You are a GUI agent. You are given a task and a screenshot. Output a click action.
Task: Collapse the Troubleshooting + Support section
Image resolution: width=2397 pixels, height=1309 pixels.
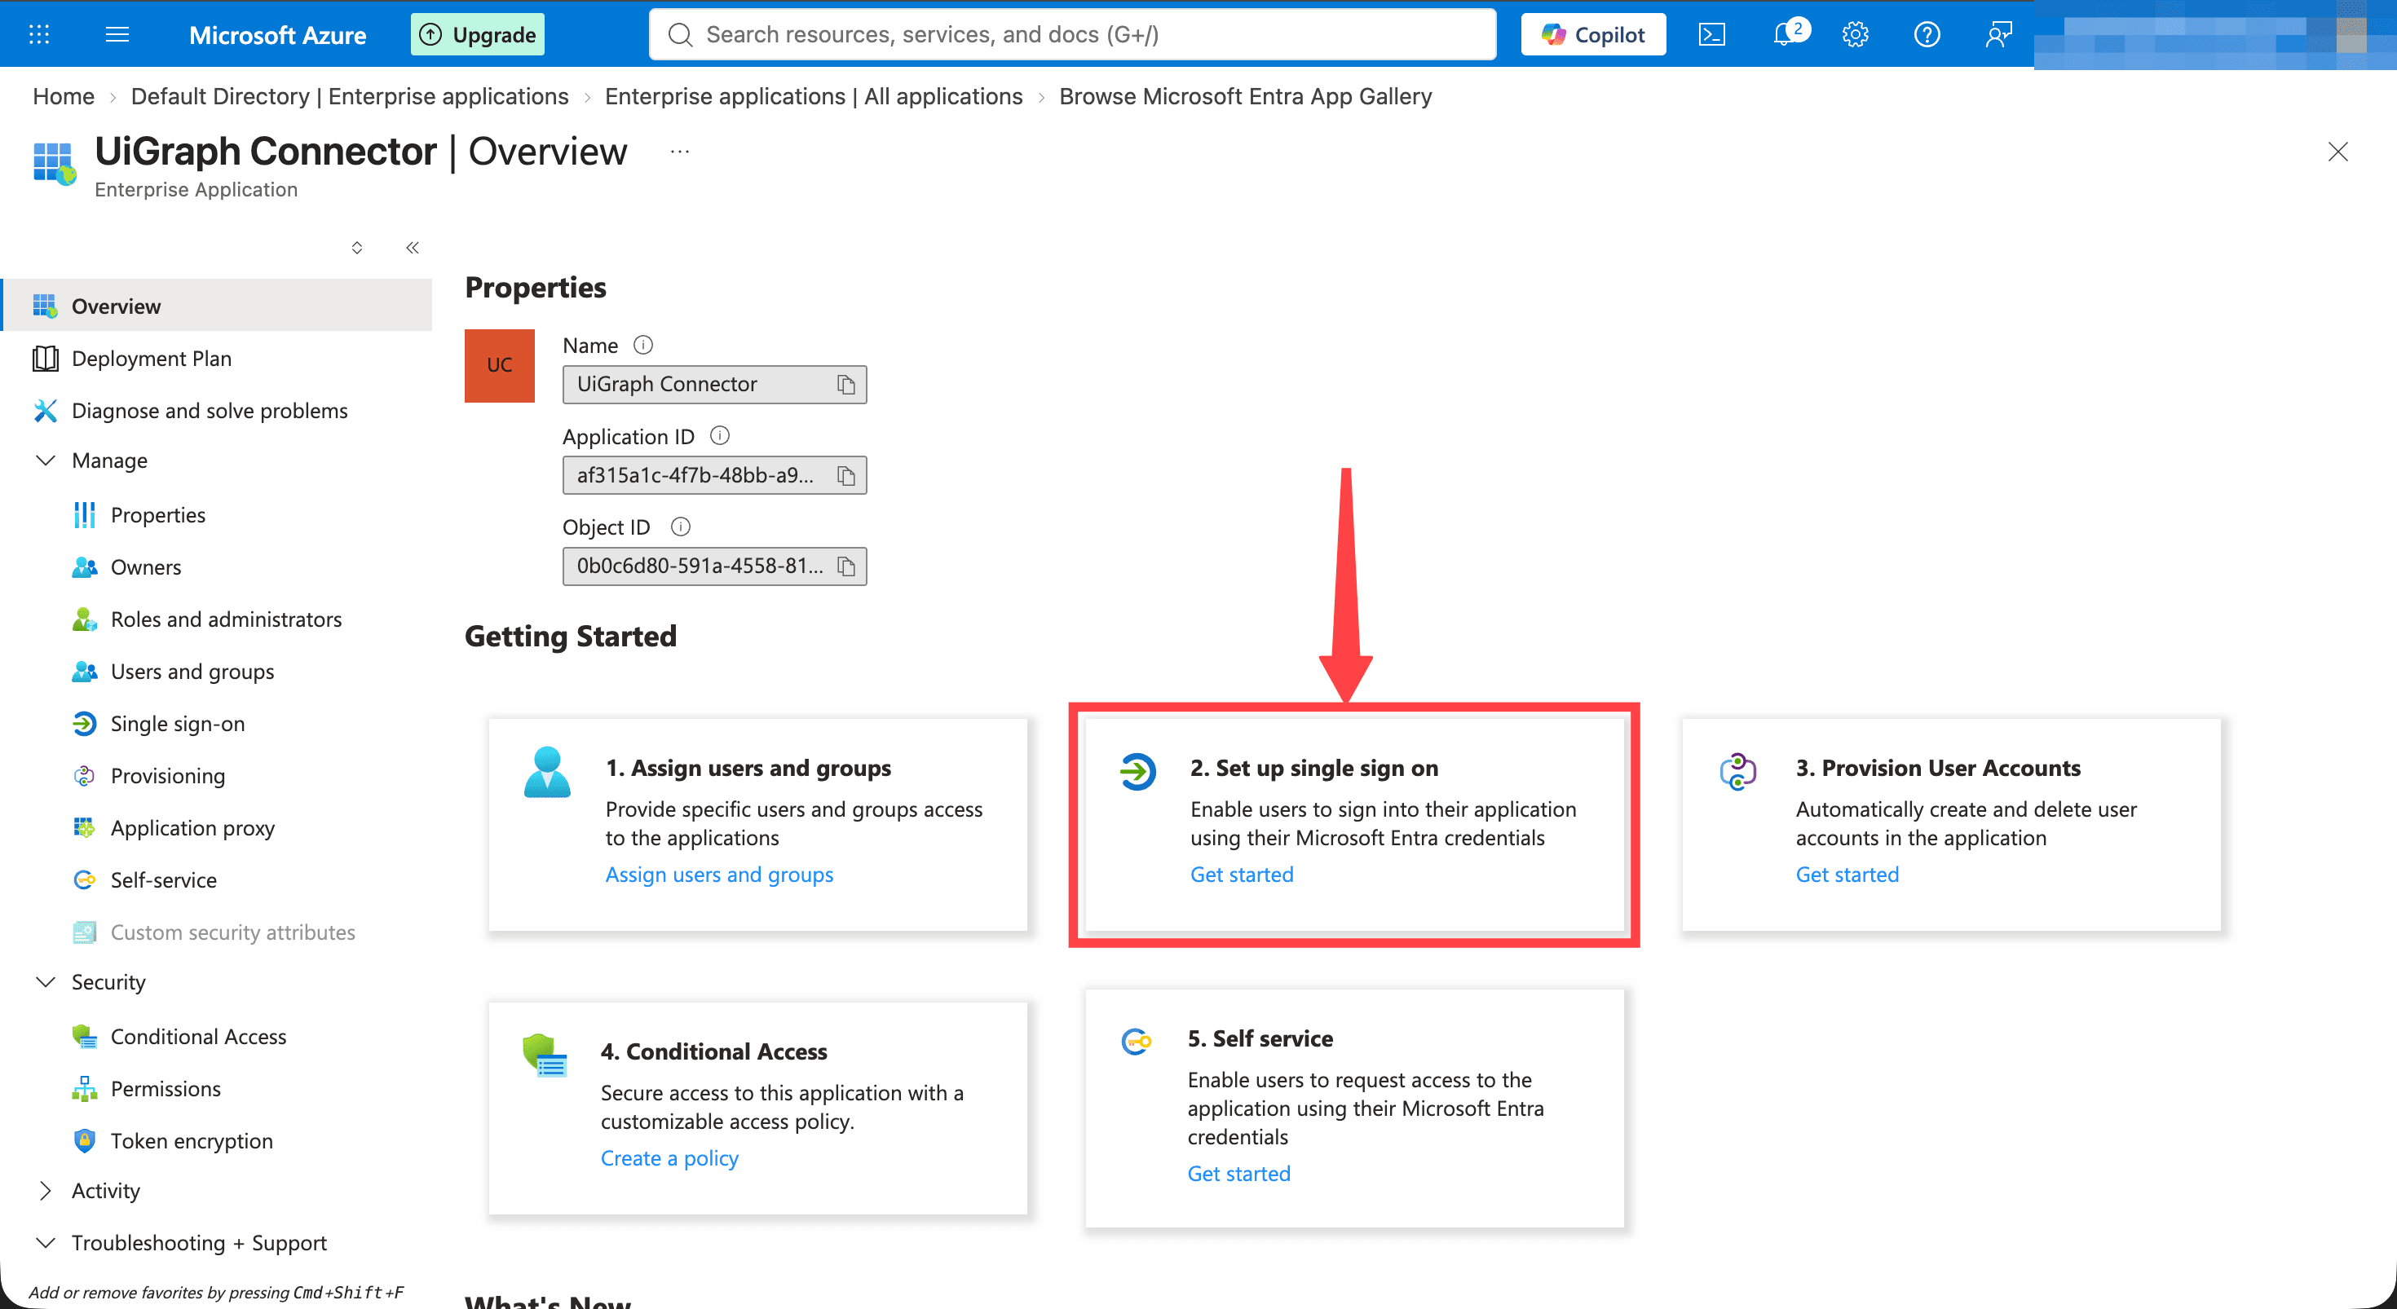tap(46, 1243)
